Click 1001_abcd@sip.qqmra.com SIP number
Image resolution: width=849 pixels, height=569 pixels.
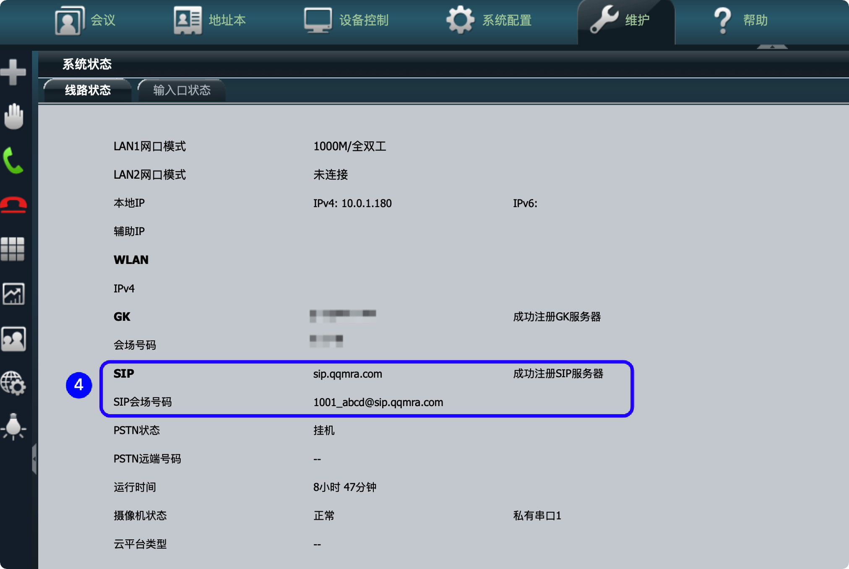coord(378,402)
